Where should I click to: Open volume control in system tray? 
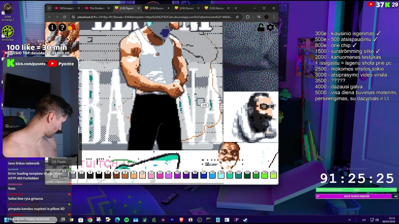click(377, 220)
